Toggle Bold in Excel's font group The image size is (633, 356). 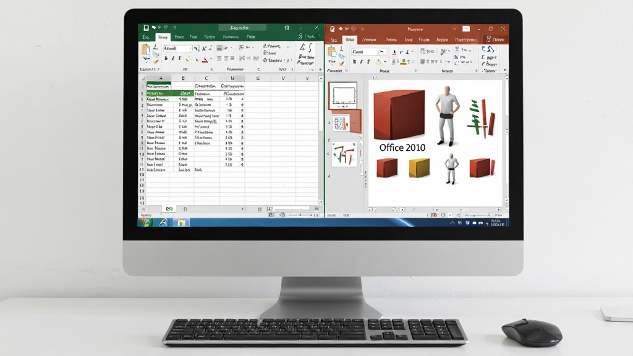(x=166, y=59)
